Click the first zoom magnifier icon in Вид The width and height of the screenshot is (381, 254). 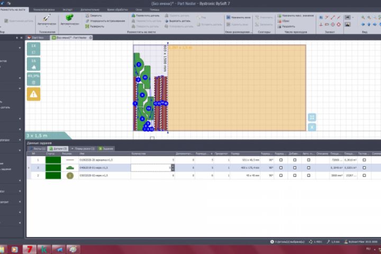tap(363, 17)
